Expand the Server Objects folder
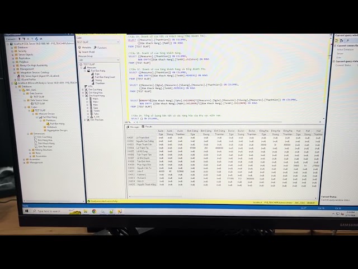The image size is (358, 269). (x=12, y=55)
